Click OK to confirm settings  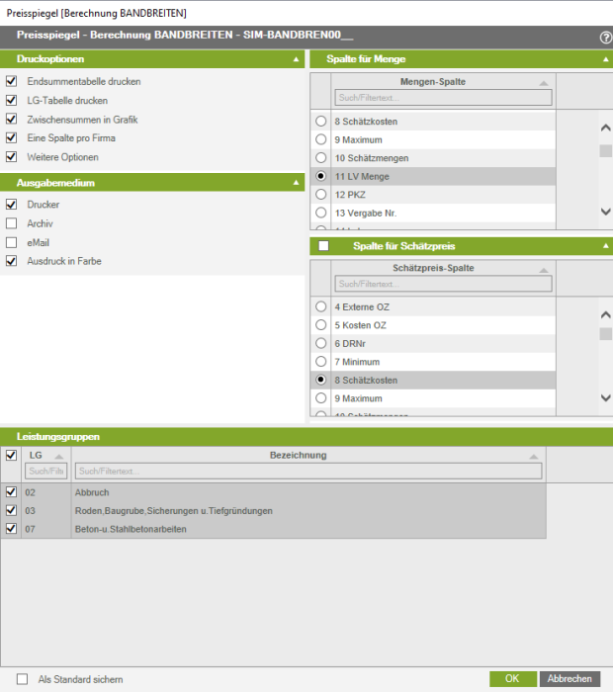(512, 679)
